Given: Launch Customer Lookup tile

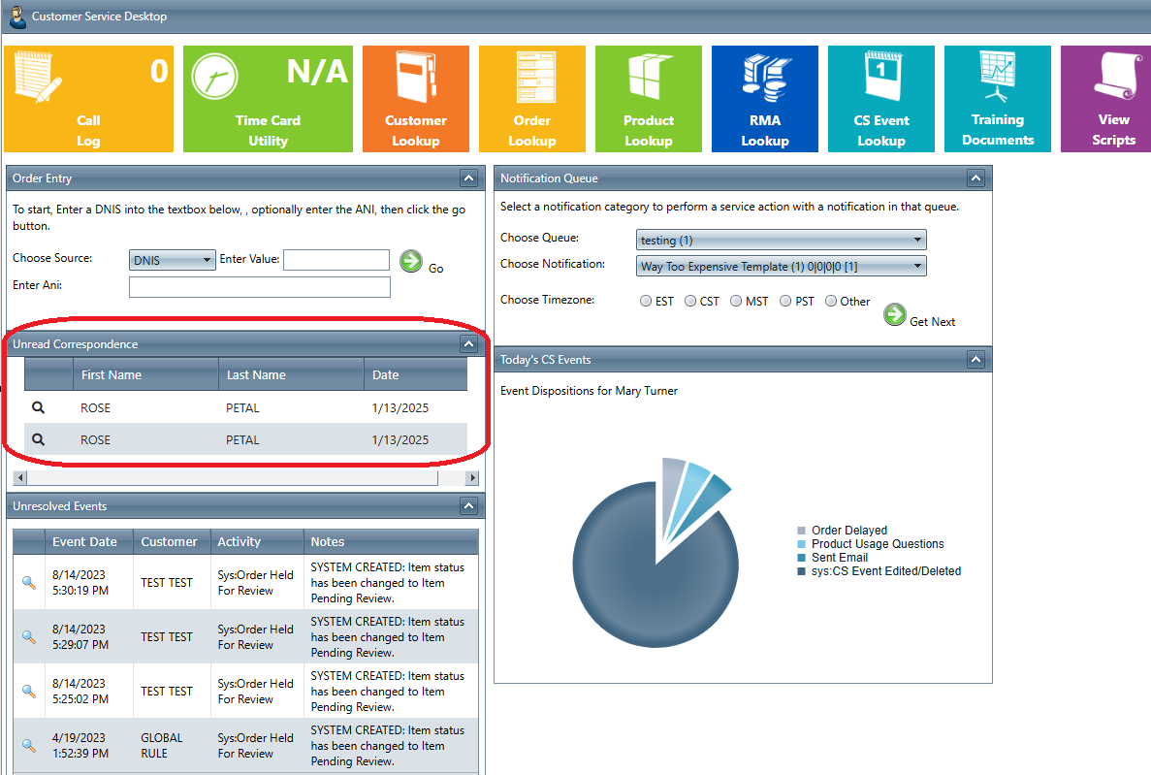Looking at the screenshot, I should point(416,99).
